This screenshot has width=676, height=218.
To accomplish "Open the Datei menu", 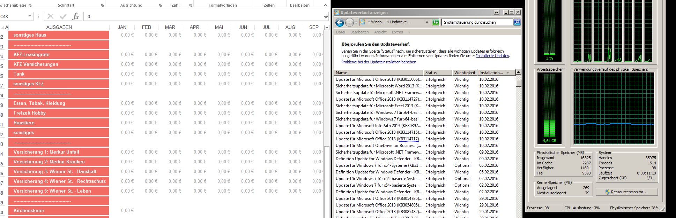I will pos(340,32).
